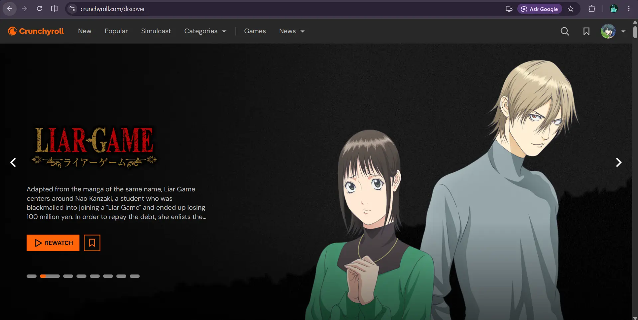Jump to the third carousel slide indicator
The width and height of the screenshot is (638, 320).
click(68, 276)
